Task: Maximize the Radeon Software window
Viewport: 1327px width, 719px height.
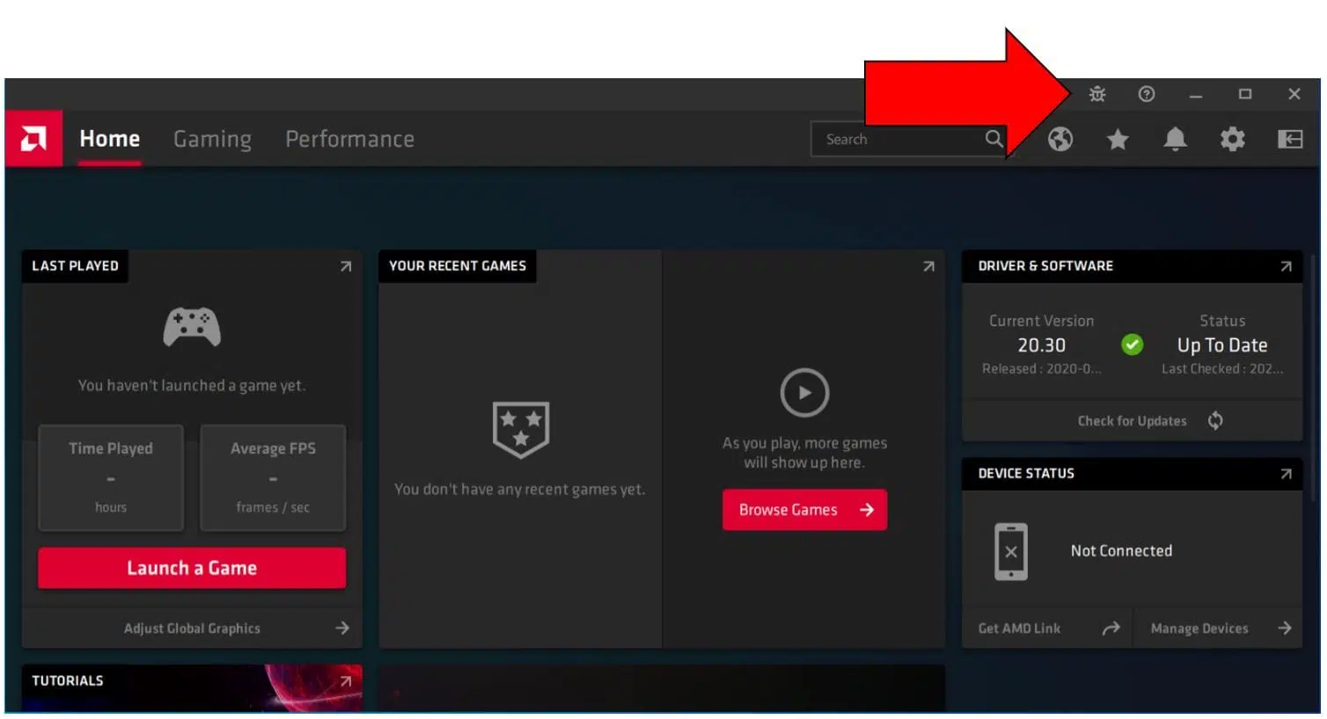Action: tap(1244, 94)
